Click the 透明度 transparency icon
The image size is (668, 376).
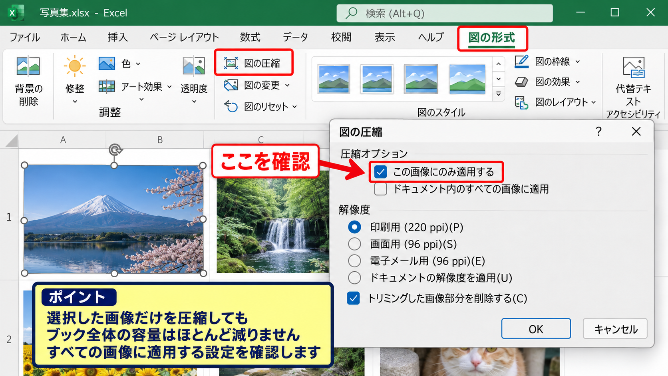tap(194, 66)
